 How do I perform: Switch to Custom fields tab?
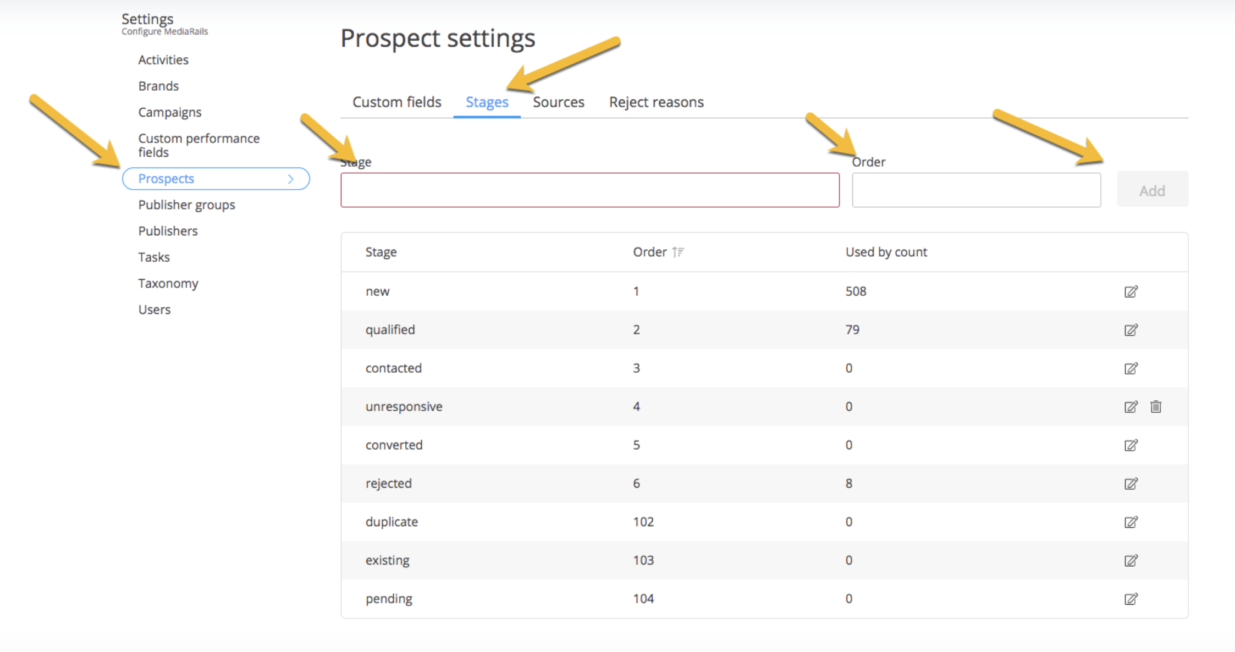pos(396,102)
